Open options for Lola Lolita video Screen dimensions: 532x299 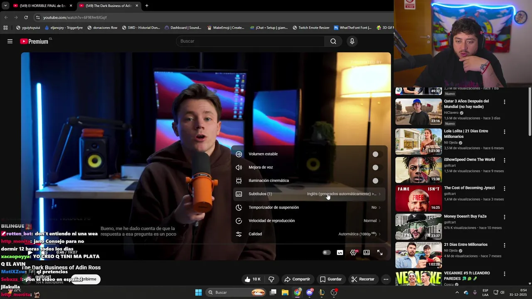505,132
